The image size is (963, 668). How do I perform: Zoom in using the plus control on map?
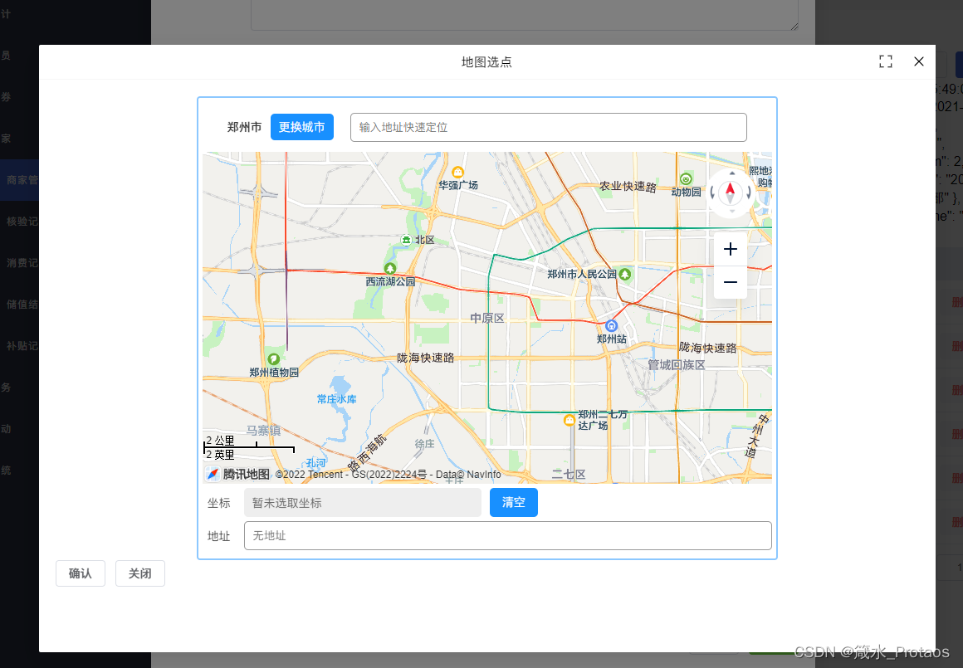click(730, 249)
